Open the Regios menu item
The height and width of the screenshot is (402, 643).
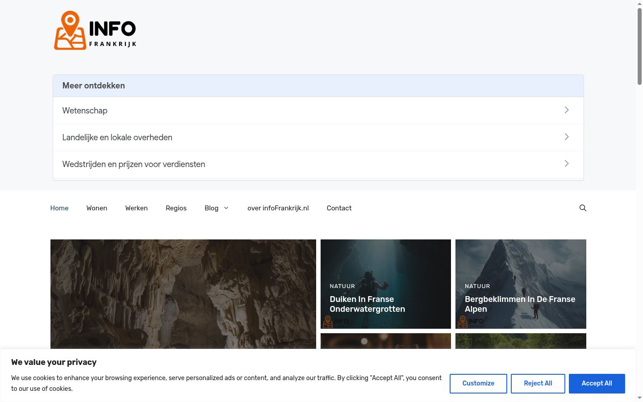click(x=176, y=208)
